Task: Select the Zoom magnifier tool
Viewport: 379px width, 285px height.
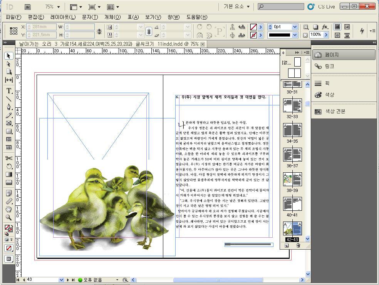Action: pos(9,218)
